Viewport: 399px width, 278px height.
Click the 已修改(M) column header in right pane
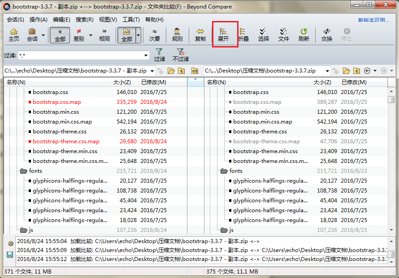354,82
